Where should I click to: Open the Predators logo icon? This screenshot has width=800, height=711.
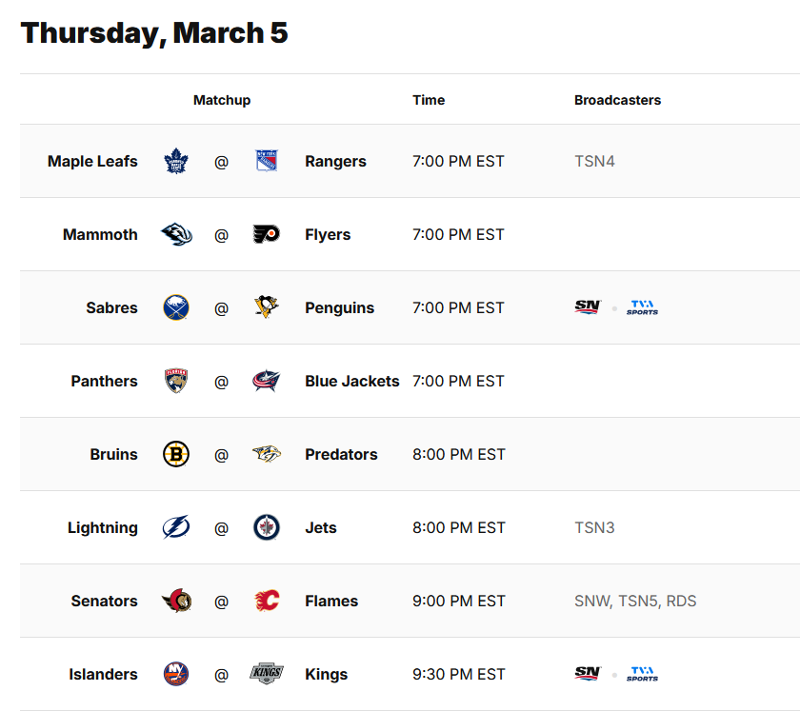267,455
